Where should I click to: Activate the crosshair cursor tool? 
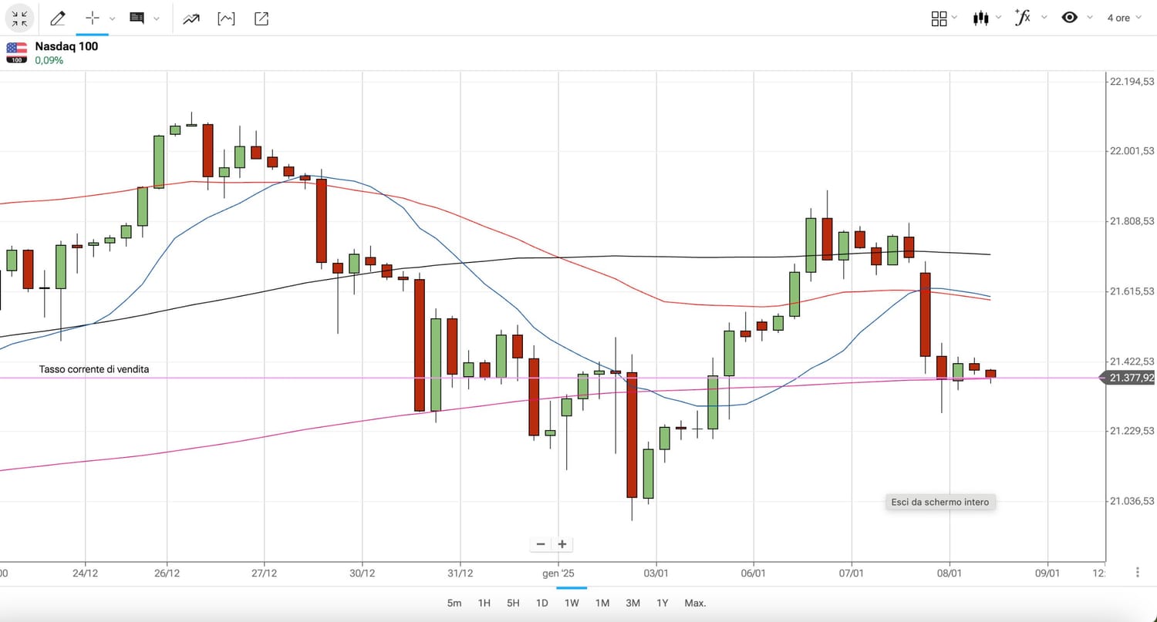tap(93, 18)
